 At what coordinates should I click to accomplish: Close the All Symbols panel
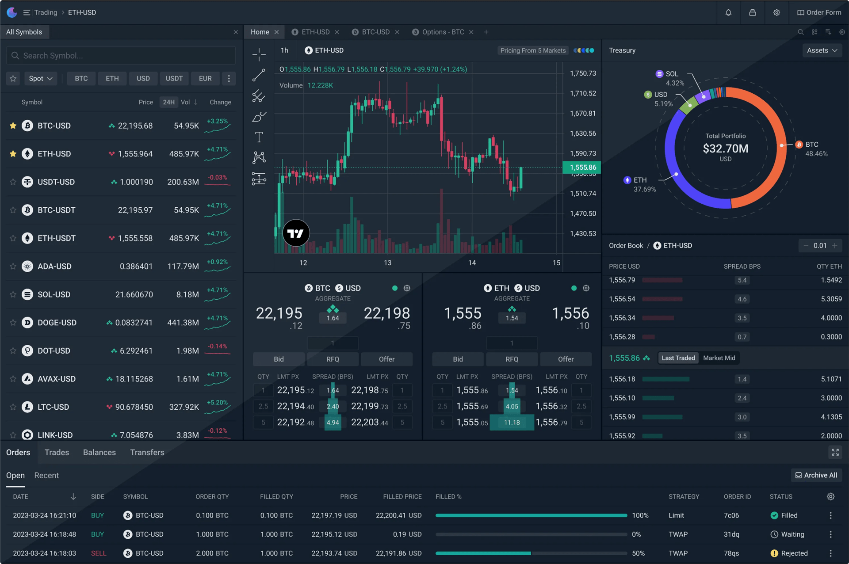236,32
